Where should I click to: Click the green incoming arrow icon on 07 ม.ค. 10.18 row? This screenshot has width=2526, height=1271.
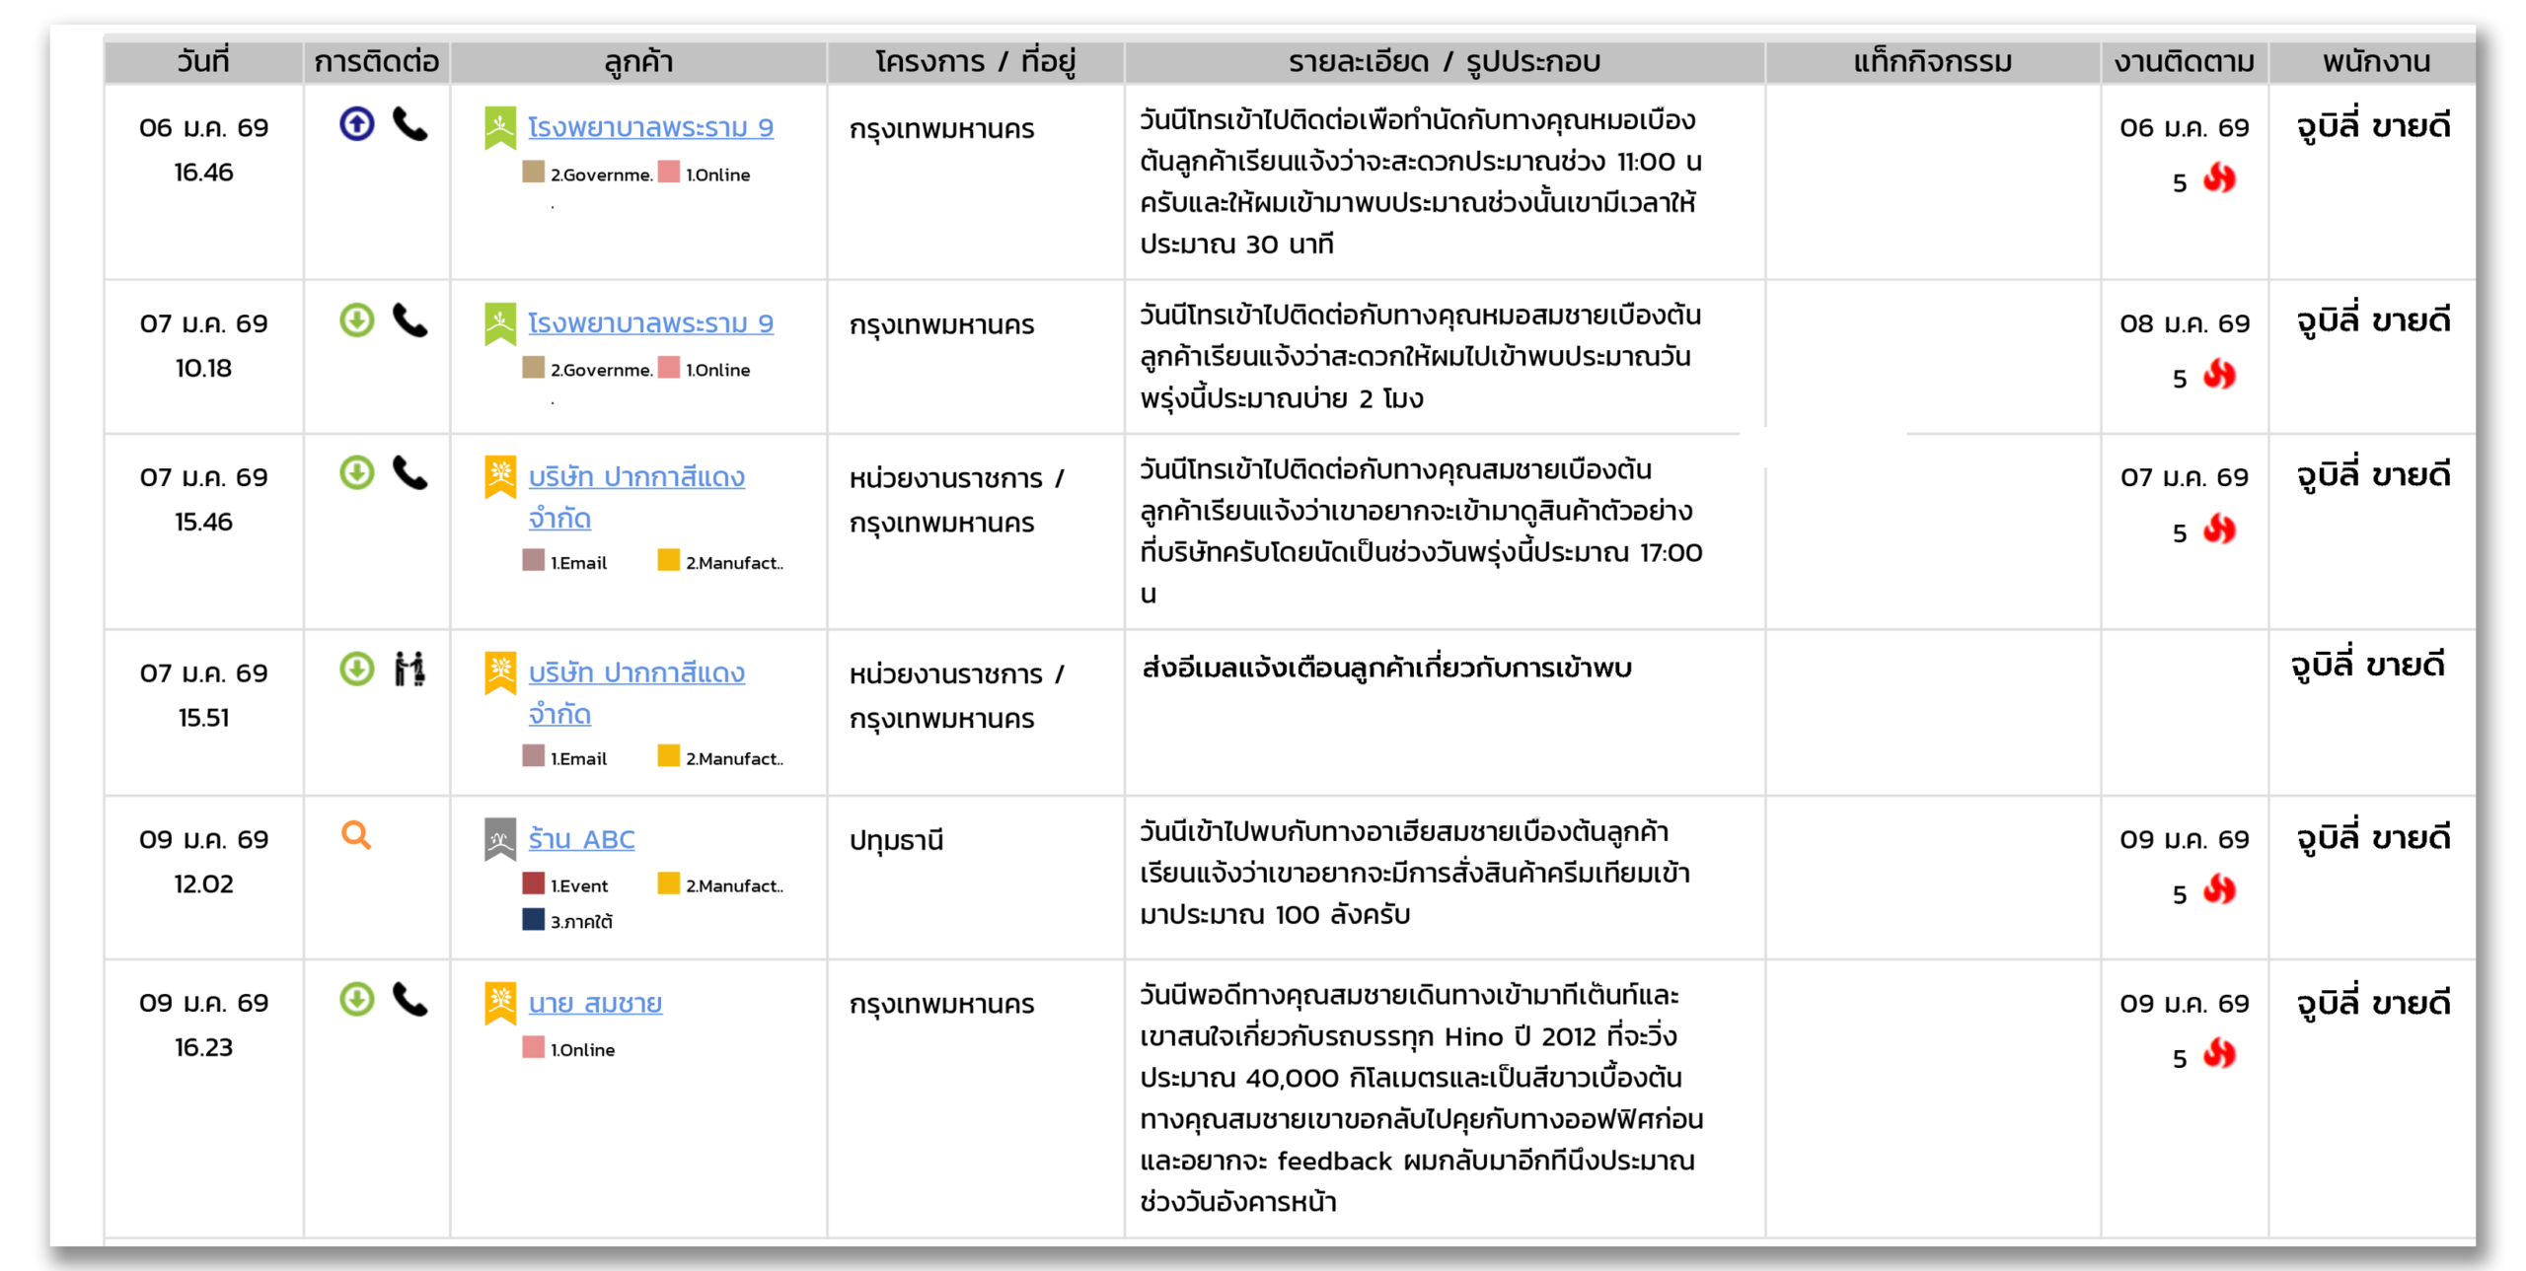click(356, 321)
